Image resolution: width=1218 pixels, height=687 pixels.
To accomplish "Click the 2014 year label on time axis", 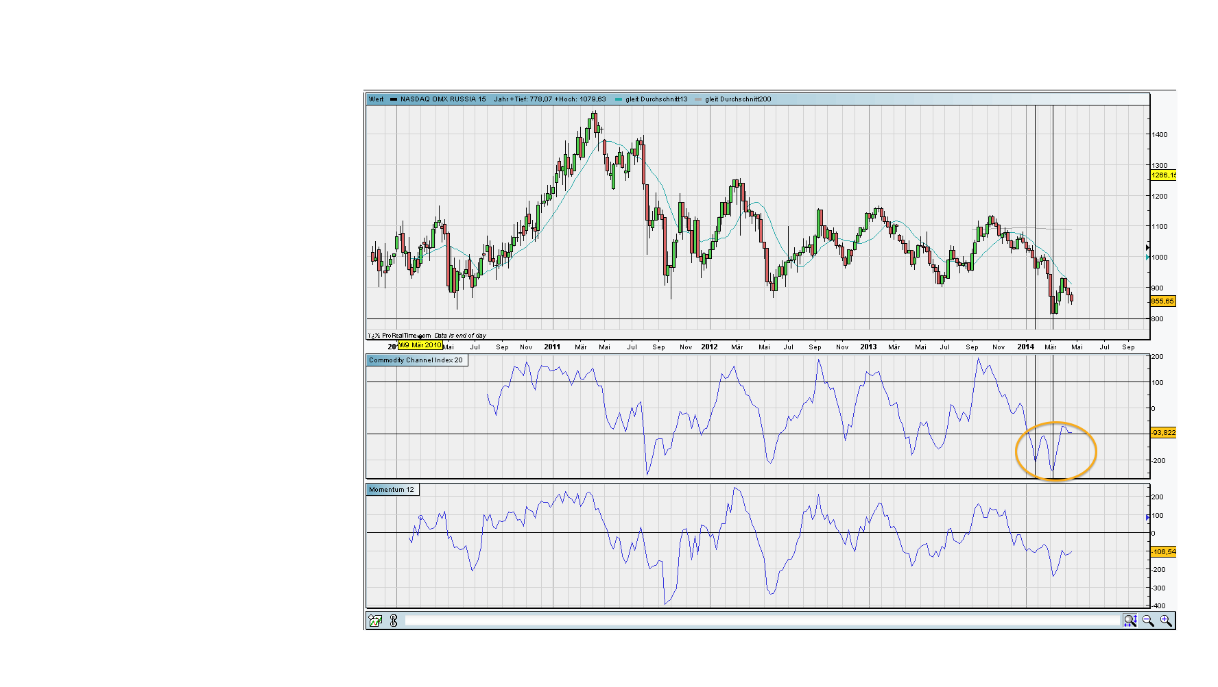I will click(1025, 347).
